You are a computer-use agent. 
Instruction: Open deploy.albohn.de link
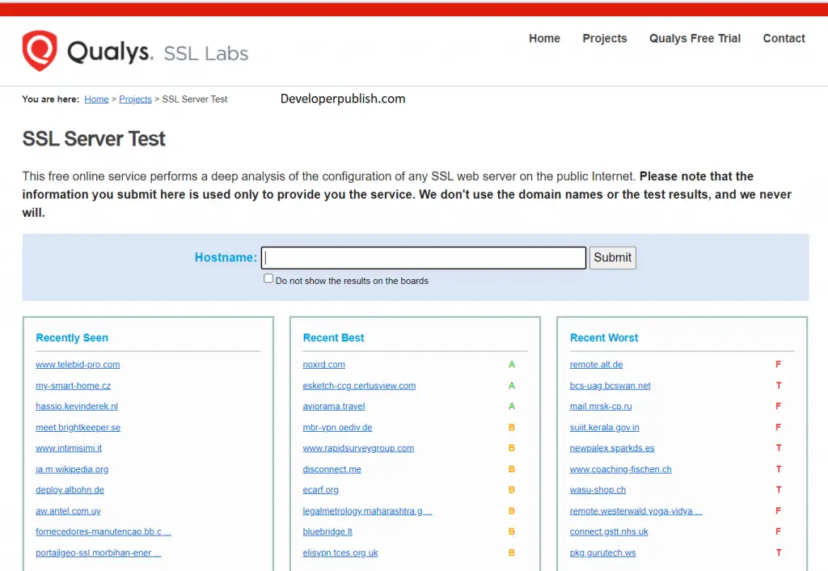point(70,489)
